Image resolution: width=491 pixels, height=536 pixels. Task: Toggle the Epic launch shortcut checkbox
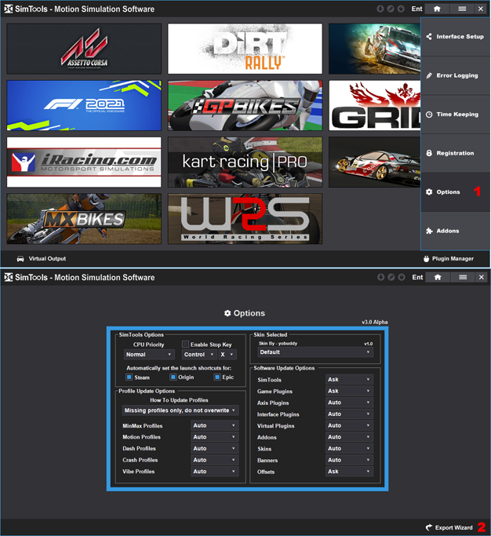(x=217, y=377)
